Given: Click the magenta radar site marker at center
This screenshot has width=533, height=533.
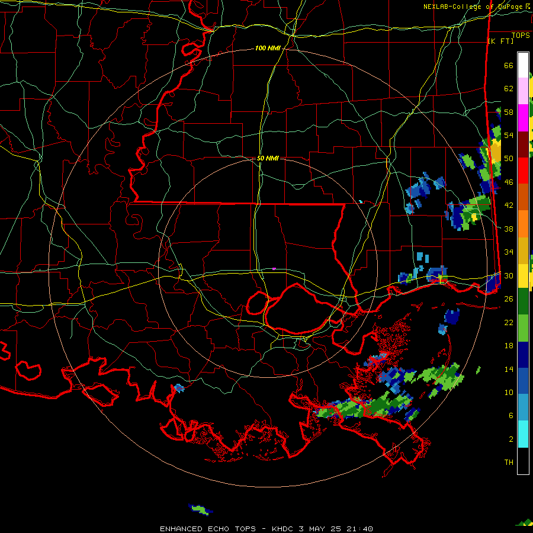Looking at the screenshot, I should point(274,268).
